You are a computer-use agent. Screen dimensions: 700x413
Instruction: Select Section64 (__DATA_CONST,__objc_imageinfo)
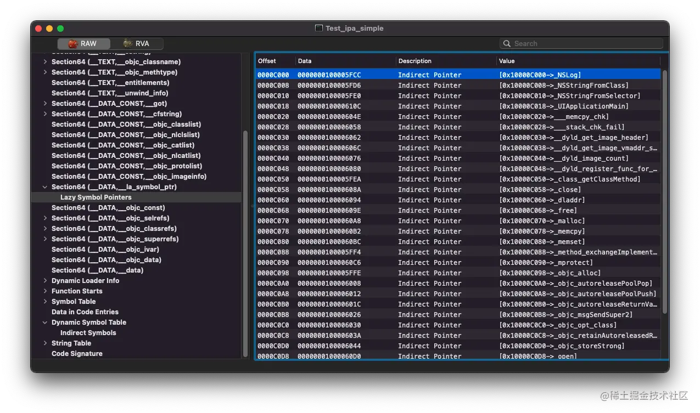point(129,177)
